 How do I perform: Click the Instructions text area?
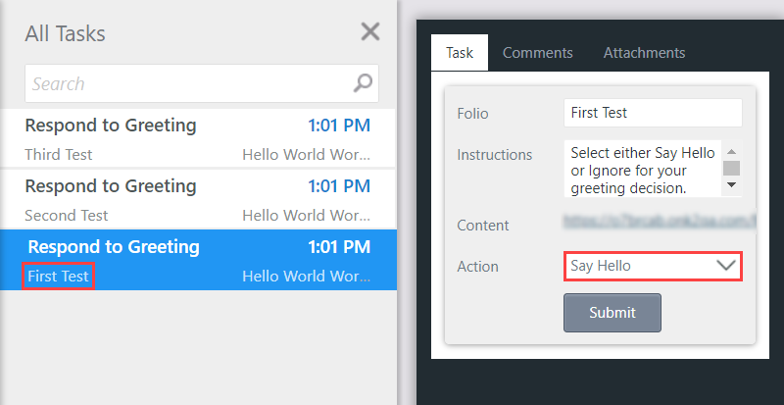pos(642,169)
